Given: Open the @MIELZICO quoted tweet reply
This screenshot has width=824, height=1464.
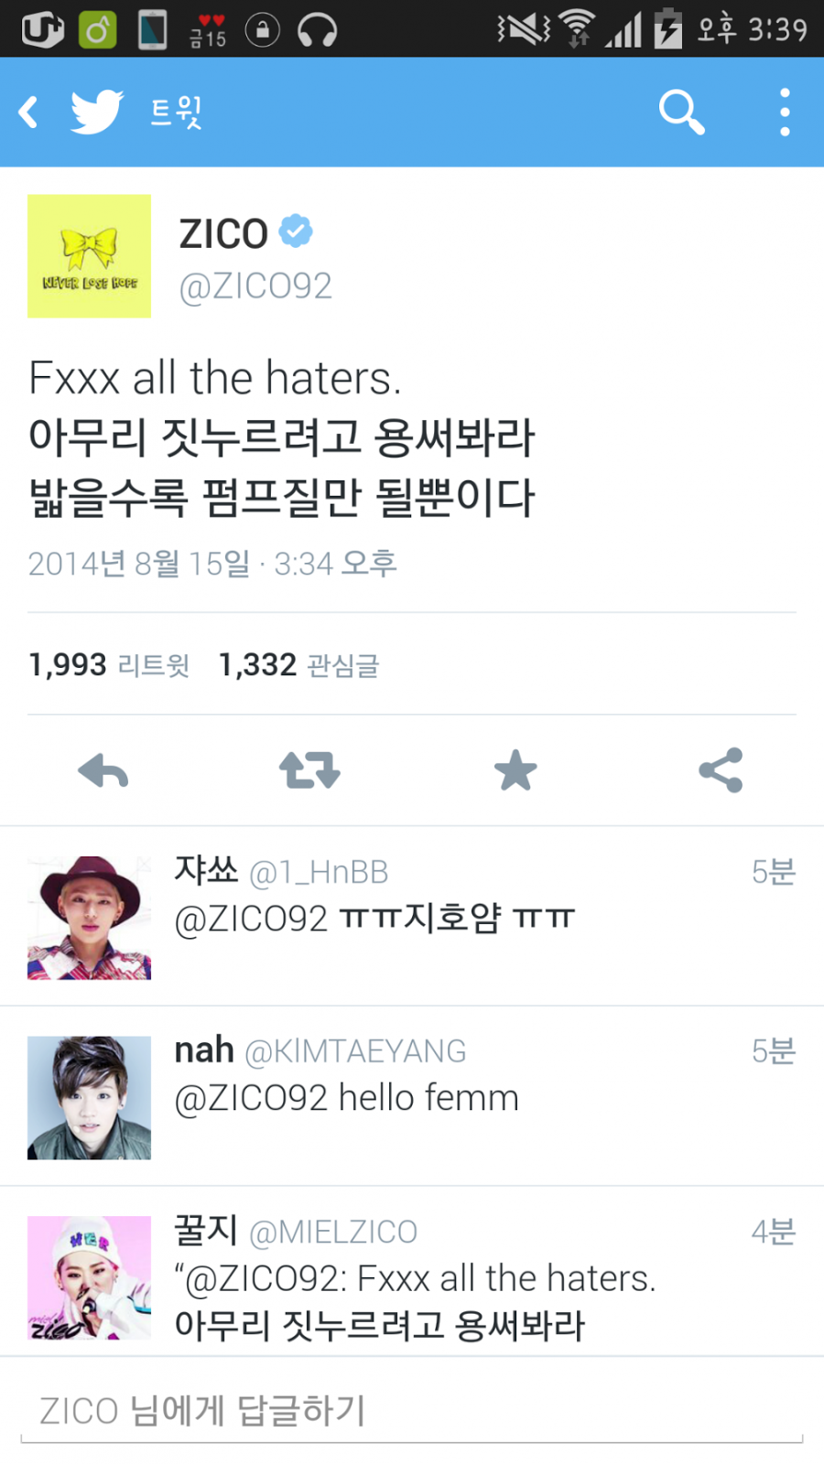Looking at the screenshot, I should (x=412, y=1272).
